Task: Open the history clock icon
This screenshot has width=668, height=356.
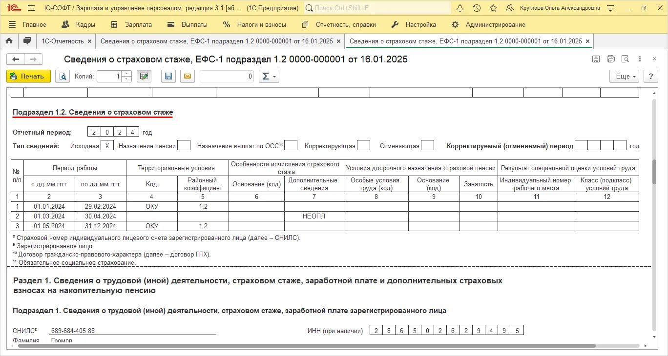Action: 477,8
